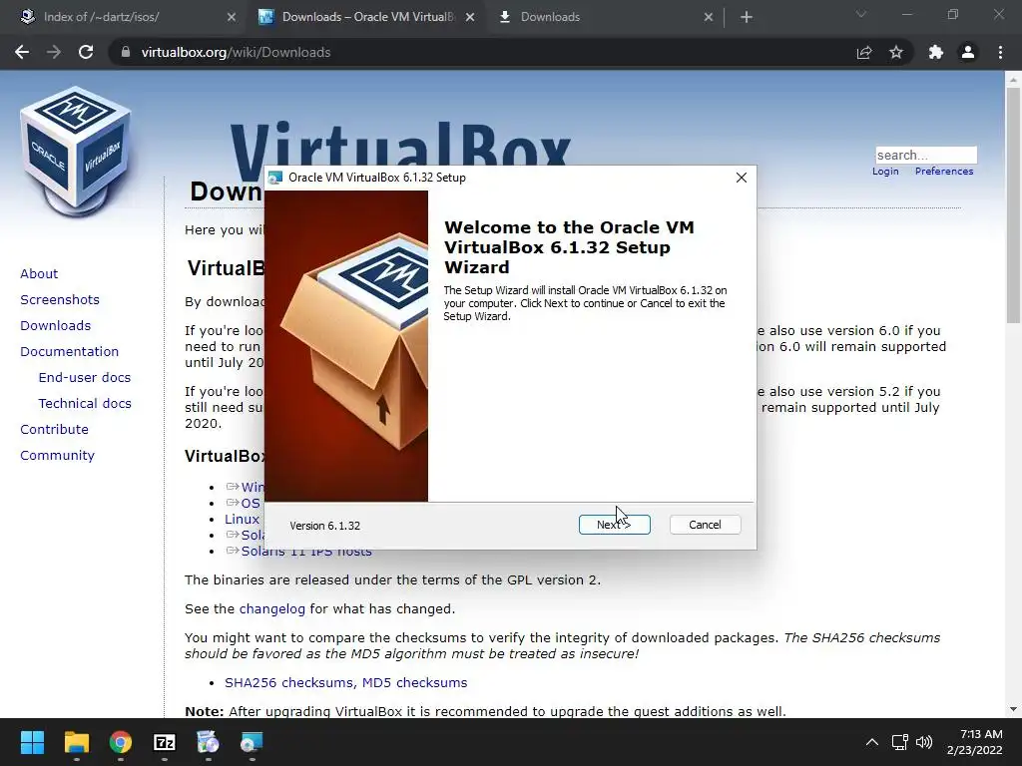Close the Chrome Downloads tab
1022x766 pixels.
click(x=709, y=17)
